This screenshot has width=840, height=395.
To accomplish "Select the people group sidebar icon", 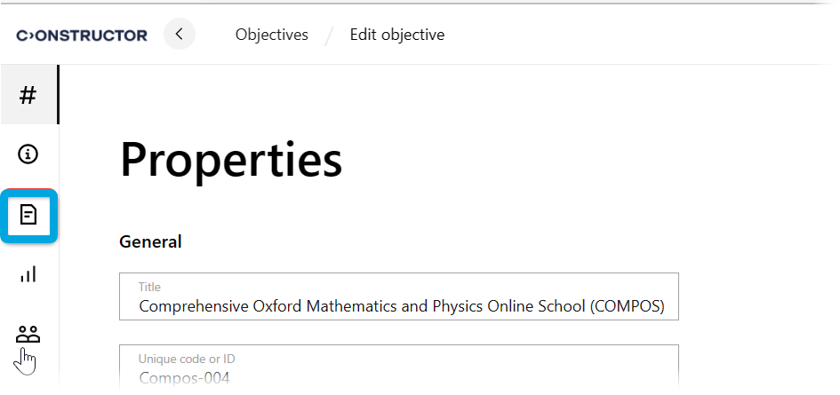I will [28, 335].
